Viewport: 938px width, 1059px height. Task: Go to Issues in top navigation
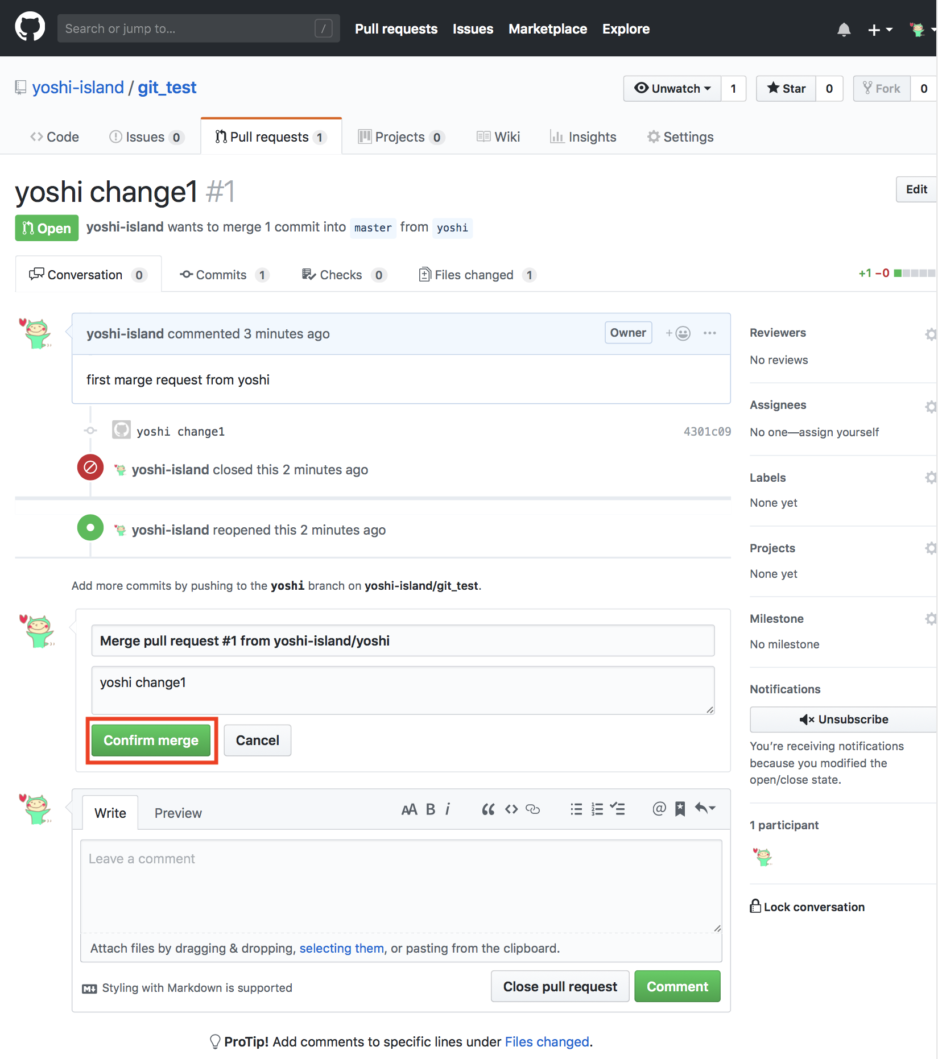click(473, 29)
